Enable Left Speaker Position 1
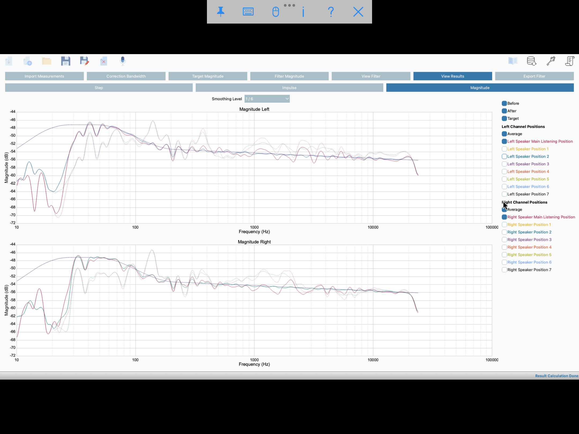Image resolution: width=579 pixels, height=434 pixels. pyautogui.click(x=504, y=149)
